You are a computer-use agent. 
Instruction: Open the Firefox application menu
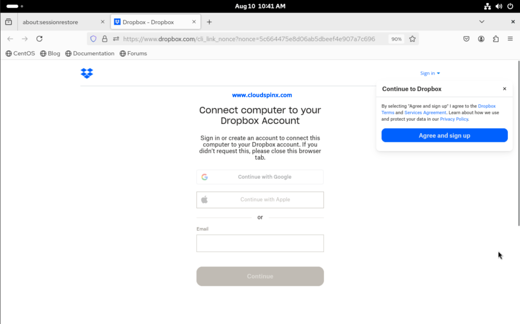510,39
